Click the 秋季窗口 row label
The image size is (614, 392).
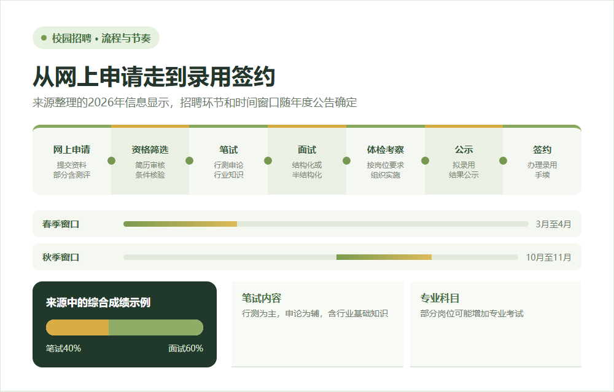click(x=61, y=257)
